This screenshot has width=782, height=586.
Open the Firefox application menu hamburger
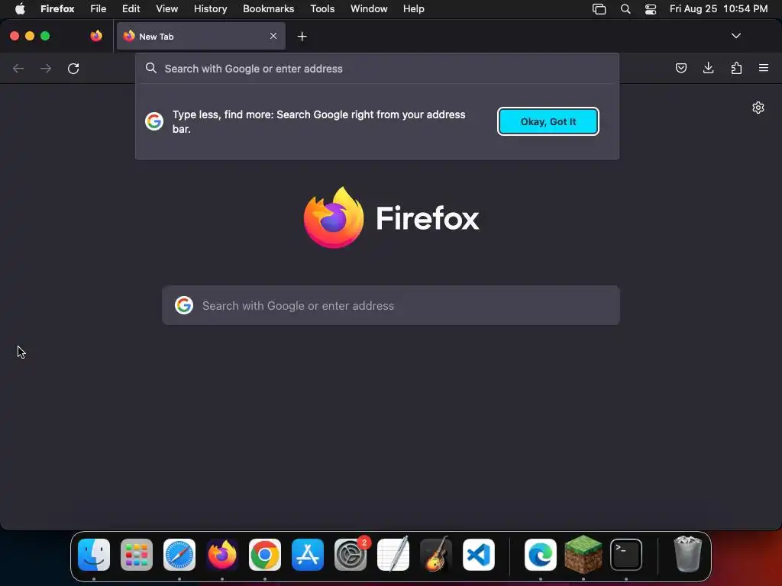pyautogui.click(x=764, y=68)
